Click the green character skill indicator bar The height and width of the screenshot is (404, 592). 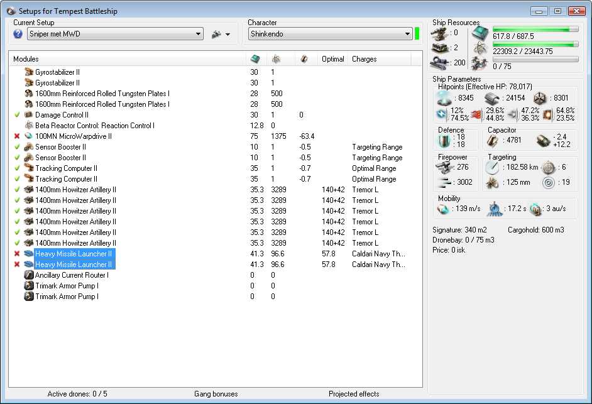(417, 34)
